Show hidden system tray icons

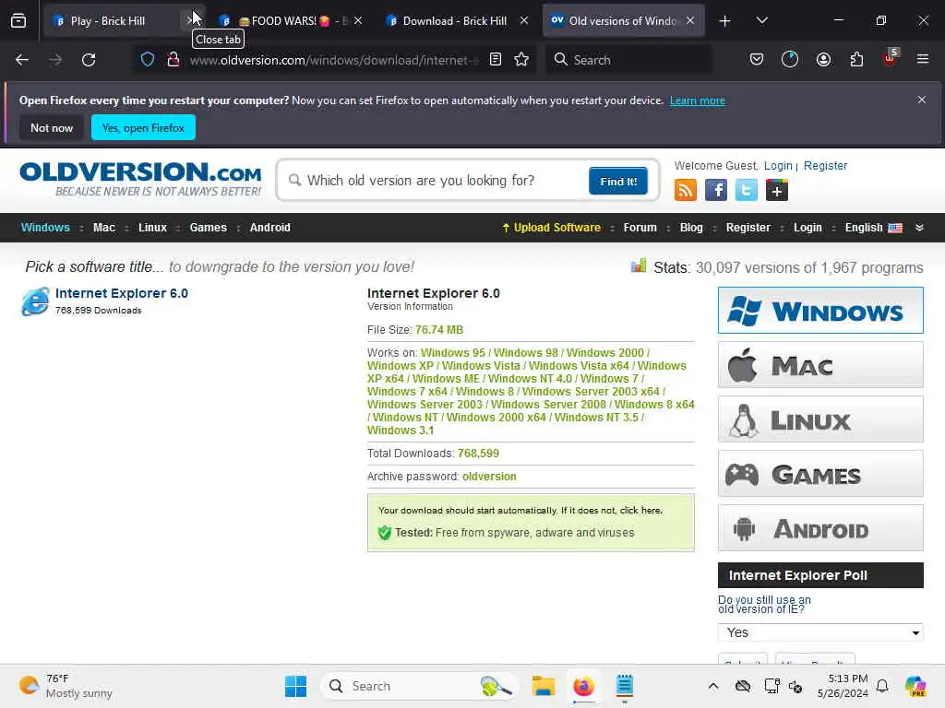pos(713,686)
